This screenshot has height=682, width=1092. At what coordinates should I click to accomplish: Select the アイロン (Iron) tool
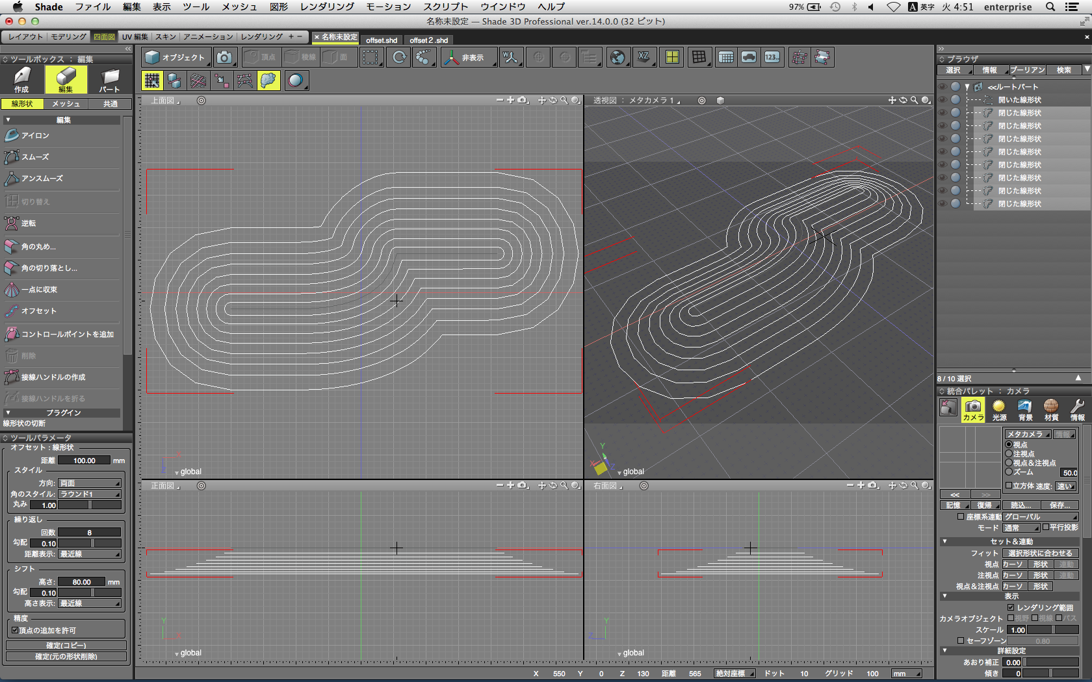(35, 136)
